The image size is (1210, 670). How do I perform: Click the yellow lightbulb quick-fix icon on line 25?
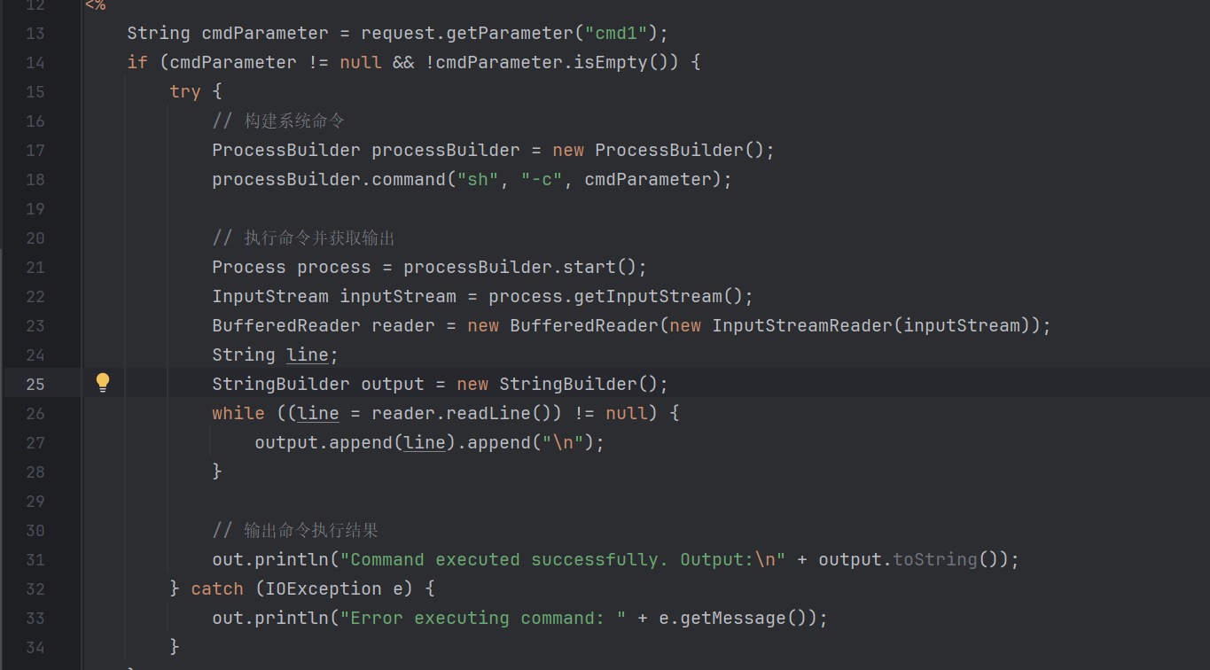[103, 383]
